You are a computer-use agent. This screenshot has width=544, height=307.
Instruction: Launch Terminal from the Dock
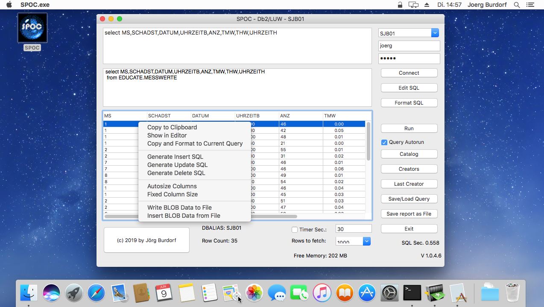click(411, 293)
